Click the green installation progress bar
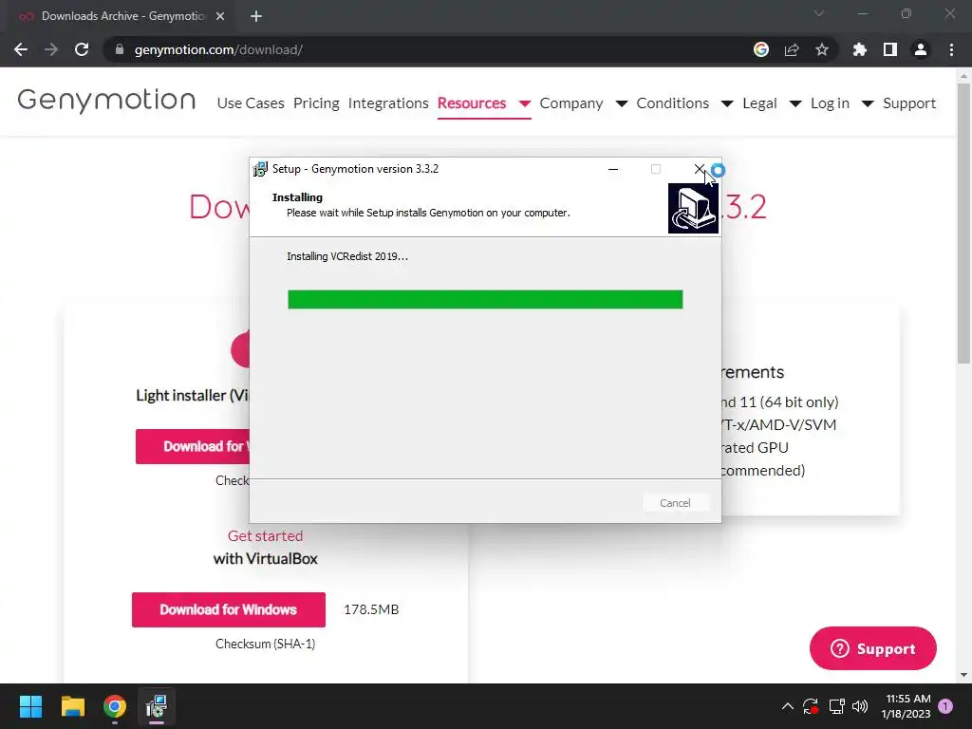This screenshot has height=729, width=972. pos(485,299)
